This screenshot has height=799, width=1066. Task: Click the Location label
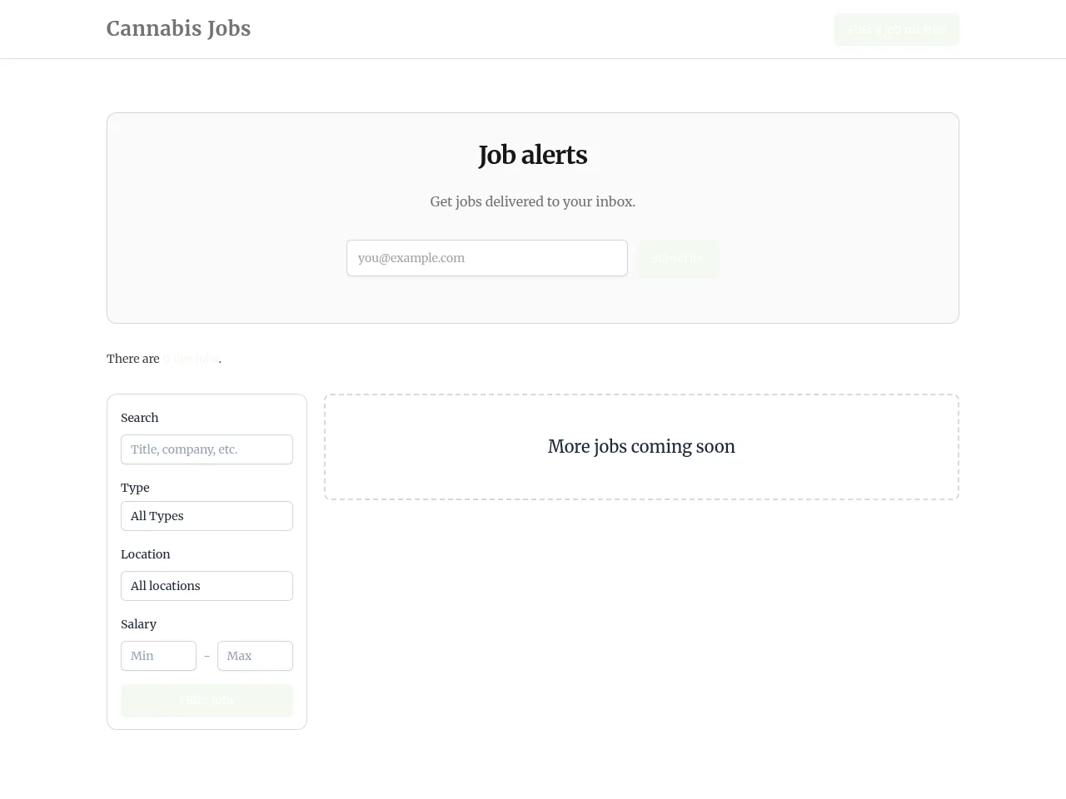(145, 554)
